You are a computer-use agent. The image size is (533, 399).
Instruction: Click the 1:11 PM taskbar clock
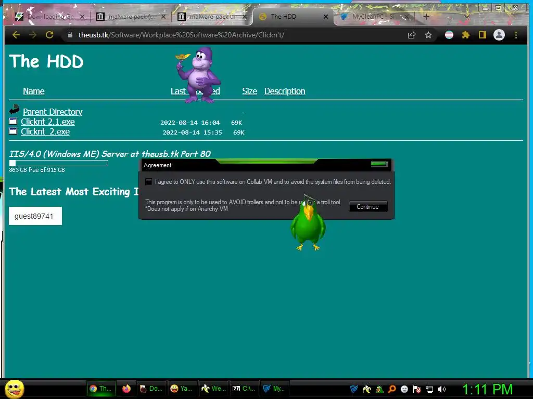487,389
